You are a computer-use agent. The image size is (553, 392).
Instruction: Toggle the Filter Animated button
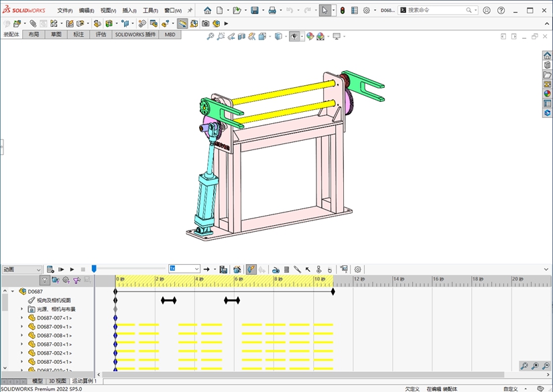(56, 280)
